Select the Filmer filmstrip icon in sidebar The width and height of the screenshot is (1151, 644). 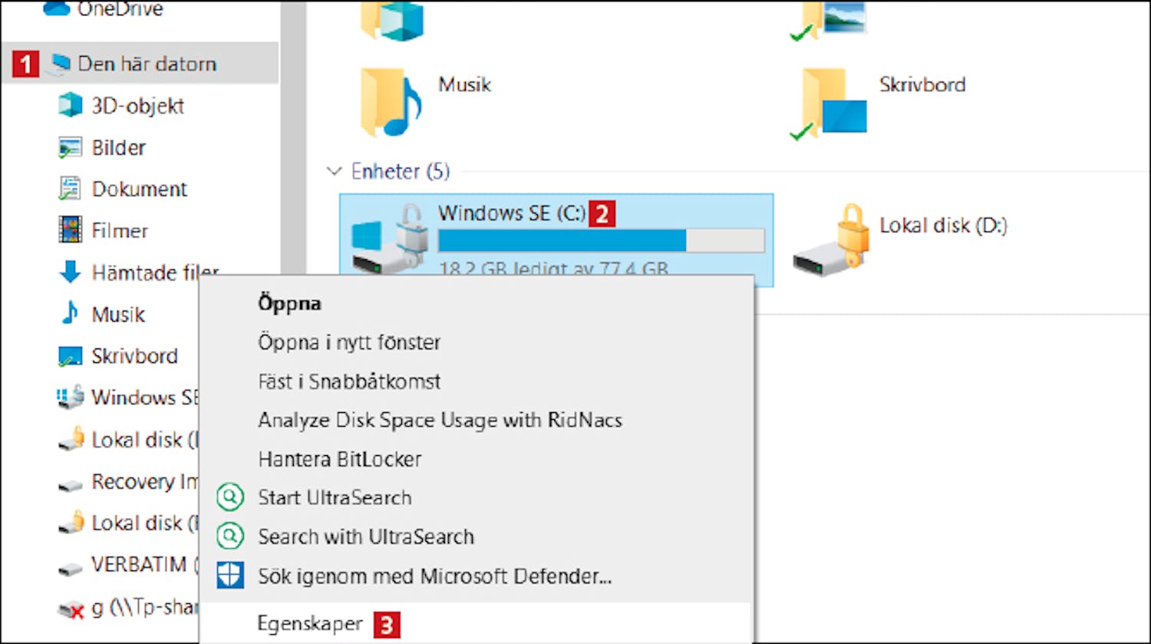coord(70,230)
